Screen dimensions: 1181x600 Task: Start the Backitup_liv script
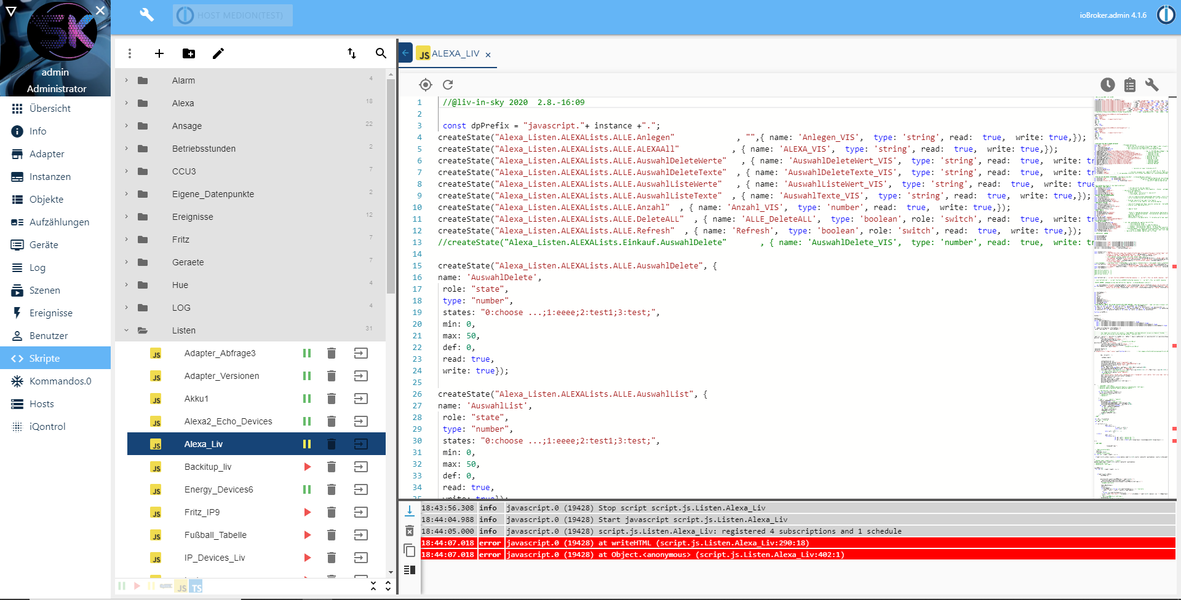[x=307, y=467]
